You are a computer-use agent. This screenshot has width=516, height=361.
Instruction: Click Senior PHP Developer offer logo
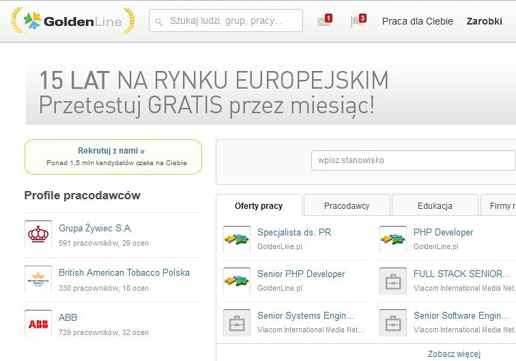coord(237,280)
